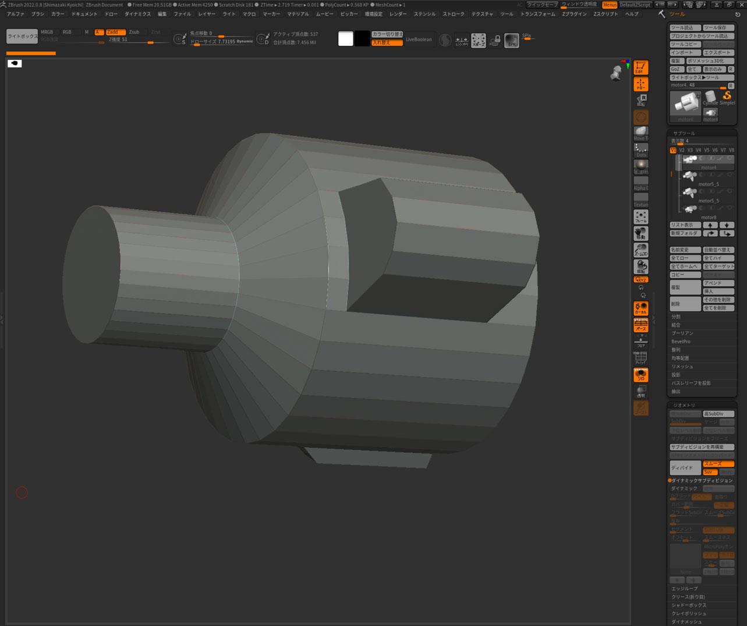Expand the Remesh (リメッシュ) section

(x=702, y=367)
